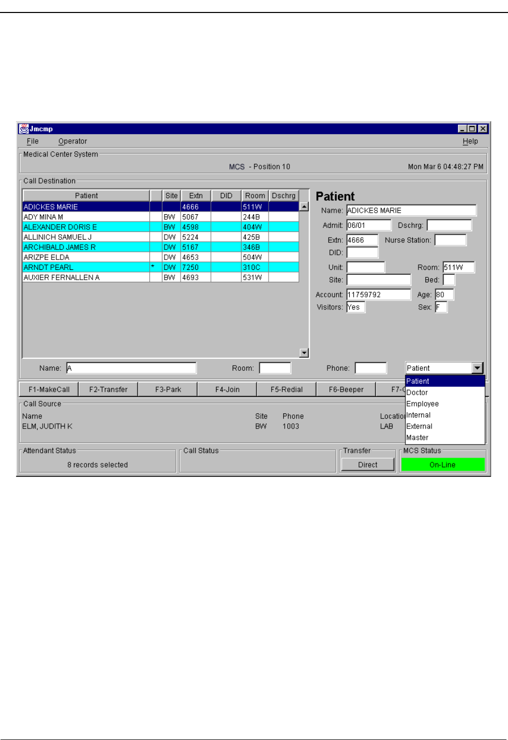Select Master in the type dropdown list
The width and height of the screenshot is (508, 740).
(x=445, y=438)
